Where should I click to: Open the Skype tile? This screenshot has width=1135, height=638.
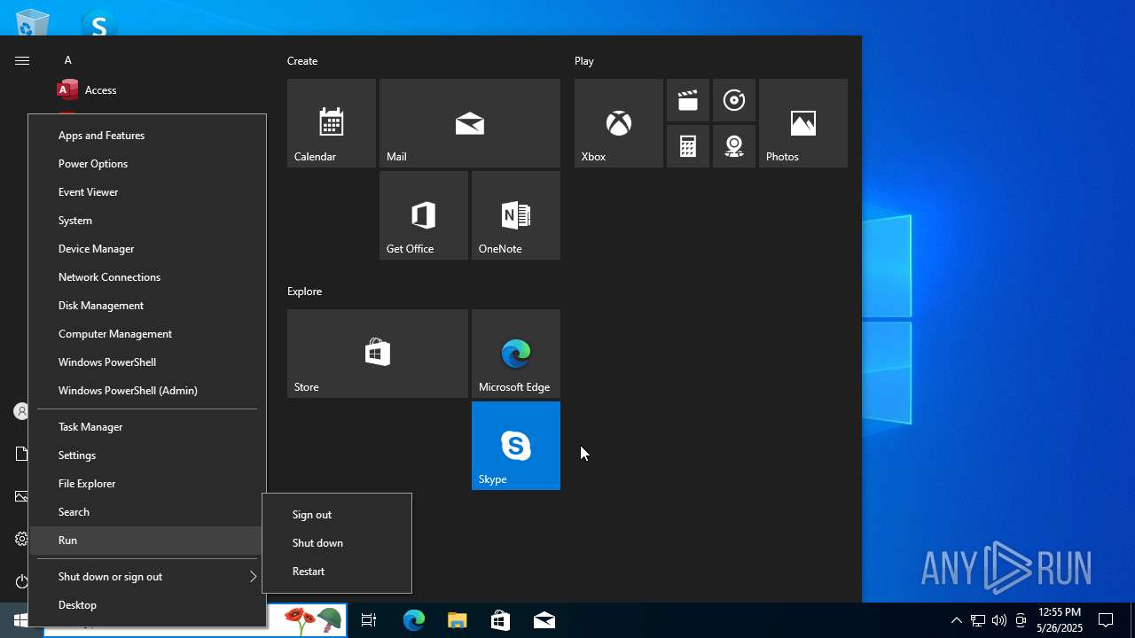[x=516, y=446]
